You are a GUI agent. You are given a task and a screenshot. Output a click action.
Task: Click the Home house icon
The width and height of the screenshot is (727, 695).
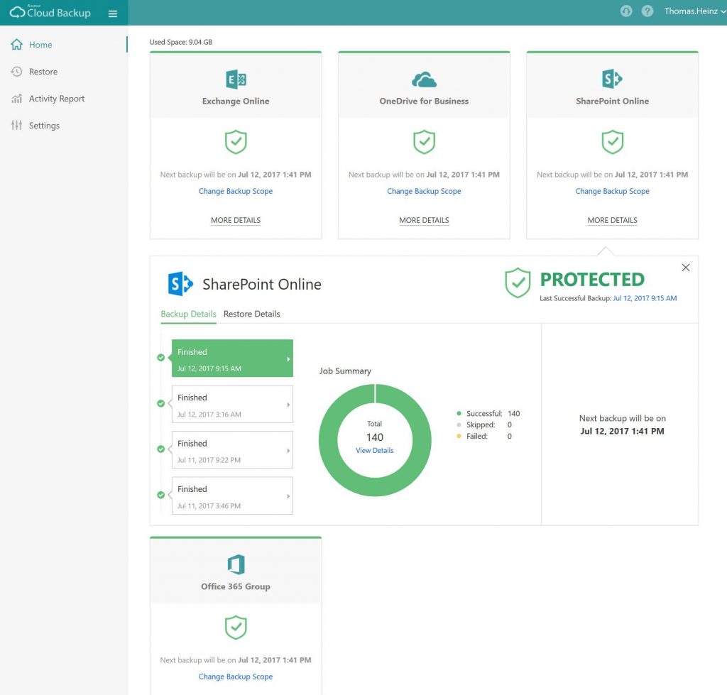click(17, 44)
